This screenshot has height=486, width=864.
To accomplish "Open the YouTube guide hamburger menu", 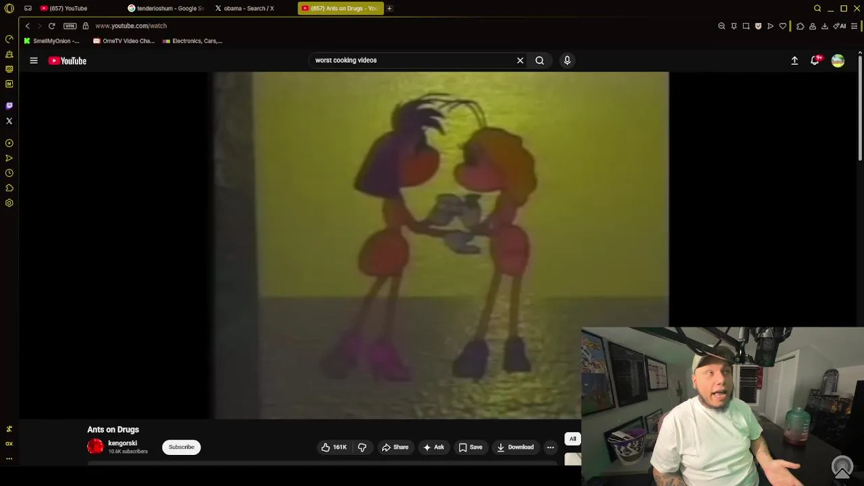I will (34, 61).
